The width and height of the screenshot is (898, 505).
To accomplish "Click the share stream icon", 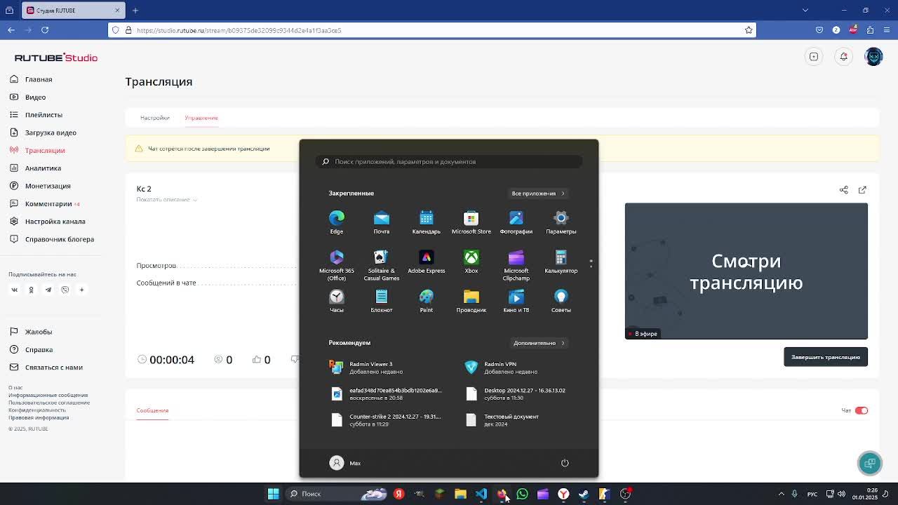I will tap(844, 190).
